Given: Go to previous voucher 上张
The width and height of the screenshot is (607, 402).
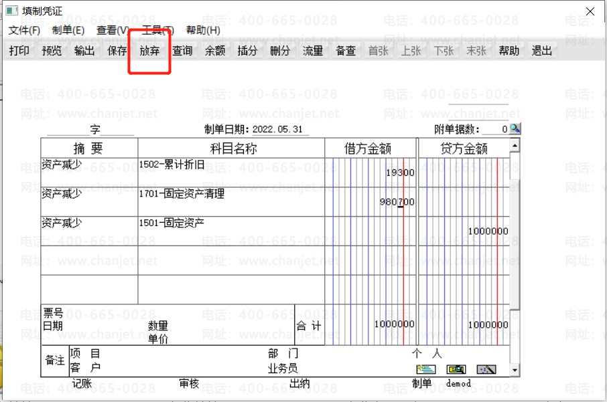Looking at the screenshot, I should click(x=411, y=51).
